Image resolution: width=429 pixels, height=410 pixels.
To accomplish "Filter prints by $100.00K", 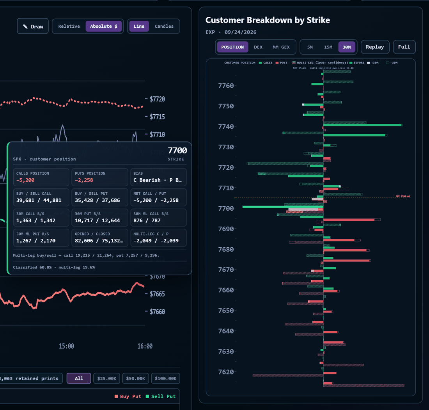I will (165, 378).
